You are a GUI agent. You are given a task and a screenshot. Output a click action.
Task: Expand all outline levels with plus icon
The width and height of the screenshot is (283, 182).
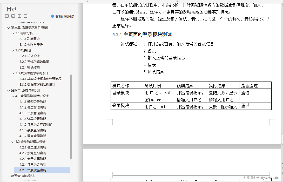click(x=19, y=16)
